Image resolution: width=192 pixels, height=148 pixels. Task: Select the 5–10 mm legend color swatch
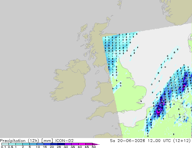[33, 144]
